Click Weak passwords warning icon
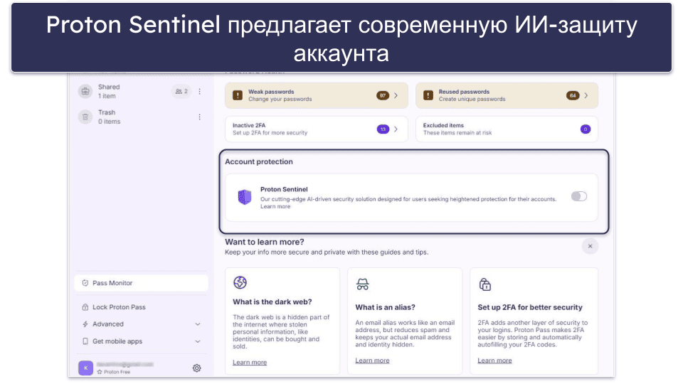 click(x=238, y=95)
